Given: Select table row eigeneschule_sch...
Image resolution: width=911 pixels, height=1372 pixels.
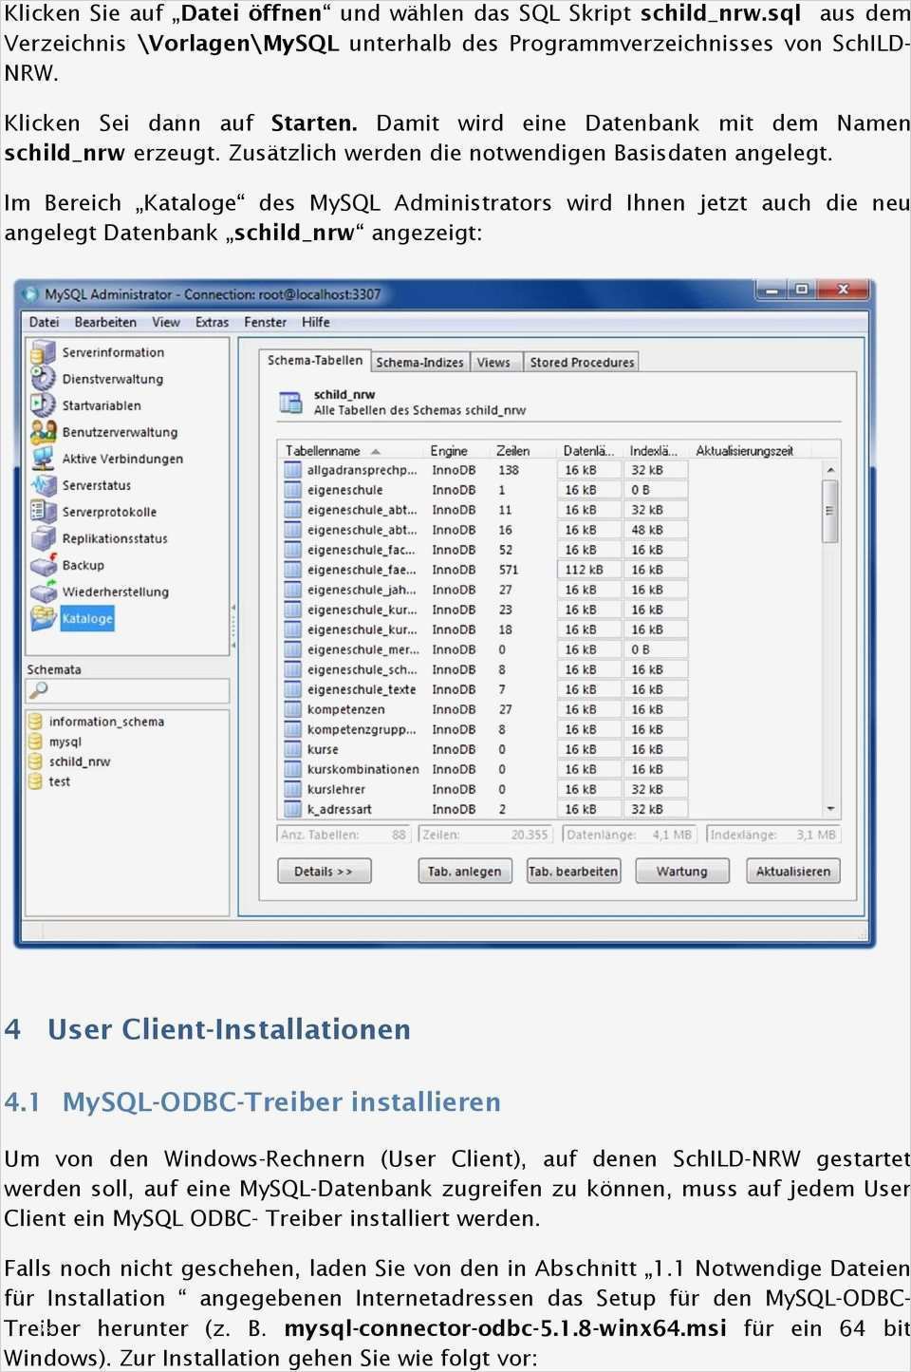Looking at the screenshot, I should [x=550, y=669].
